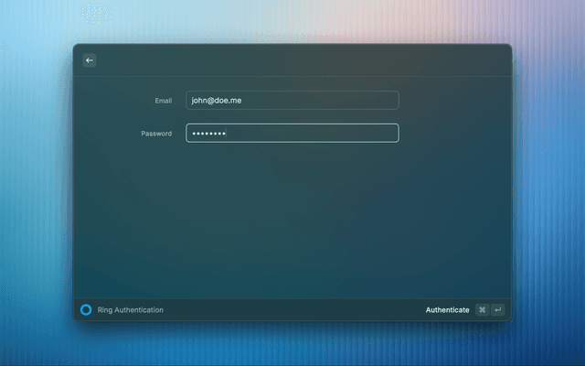Click the back arrow button
This screenshot has height=366, width=585.
click(90, 60)
